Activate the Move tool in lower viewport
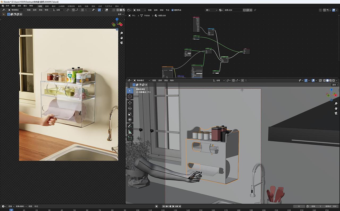340x211 pixels. 130,103
